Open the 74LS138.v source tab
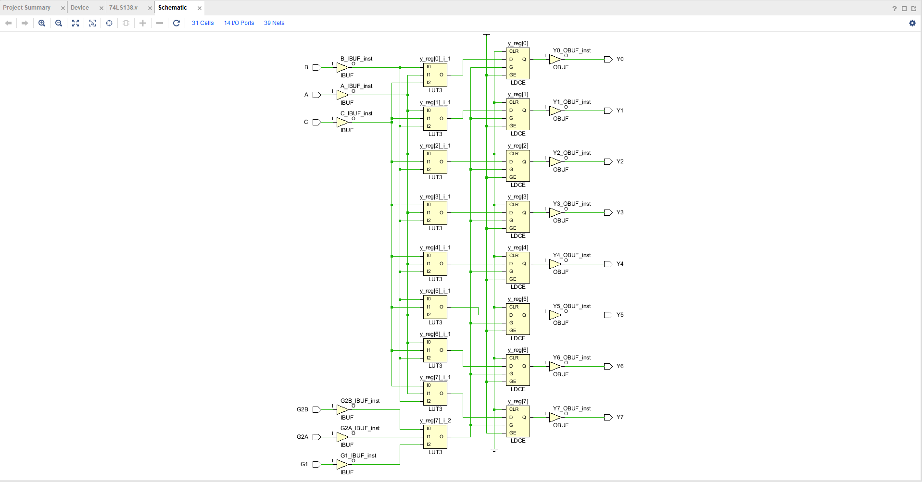The height and width of the screenshot is (482, 922). (x=123, y=8)
